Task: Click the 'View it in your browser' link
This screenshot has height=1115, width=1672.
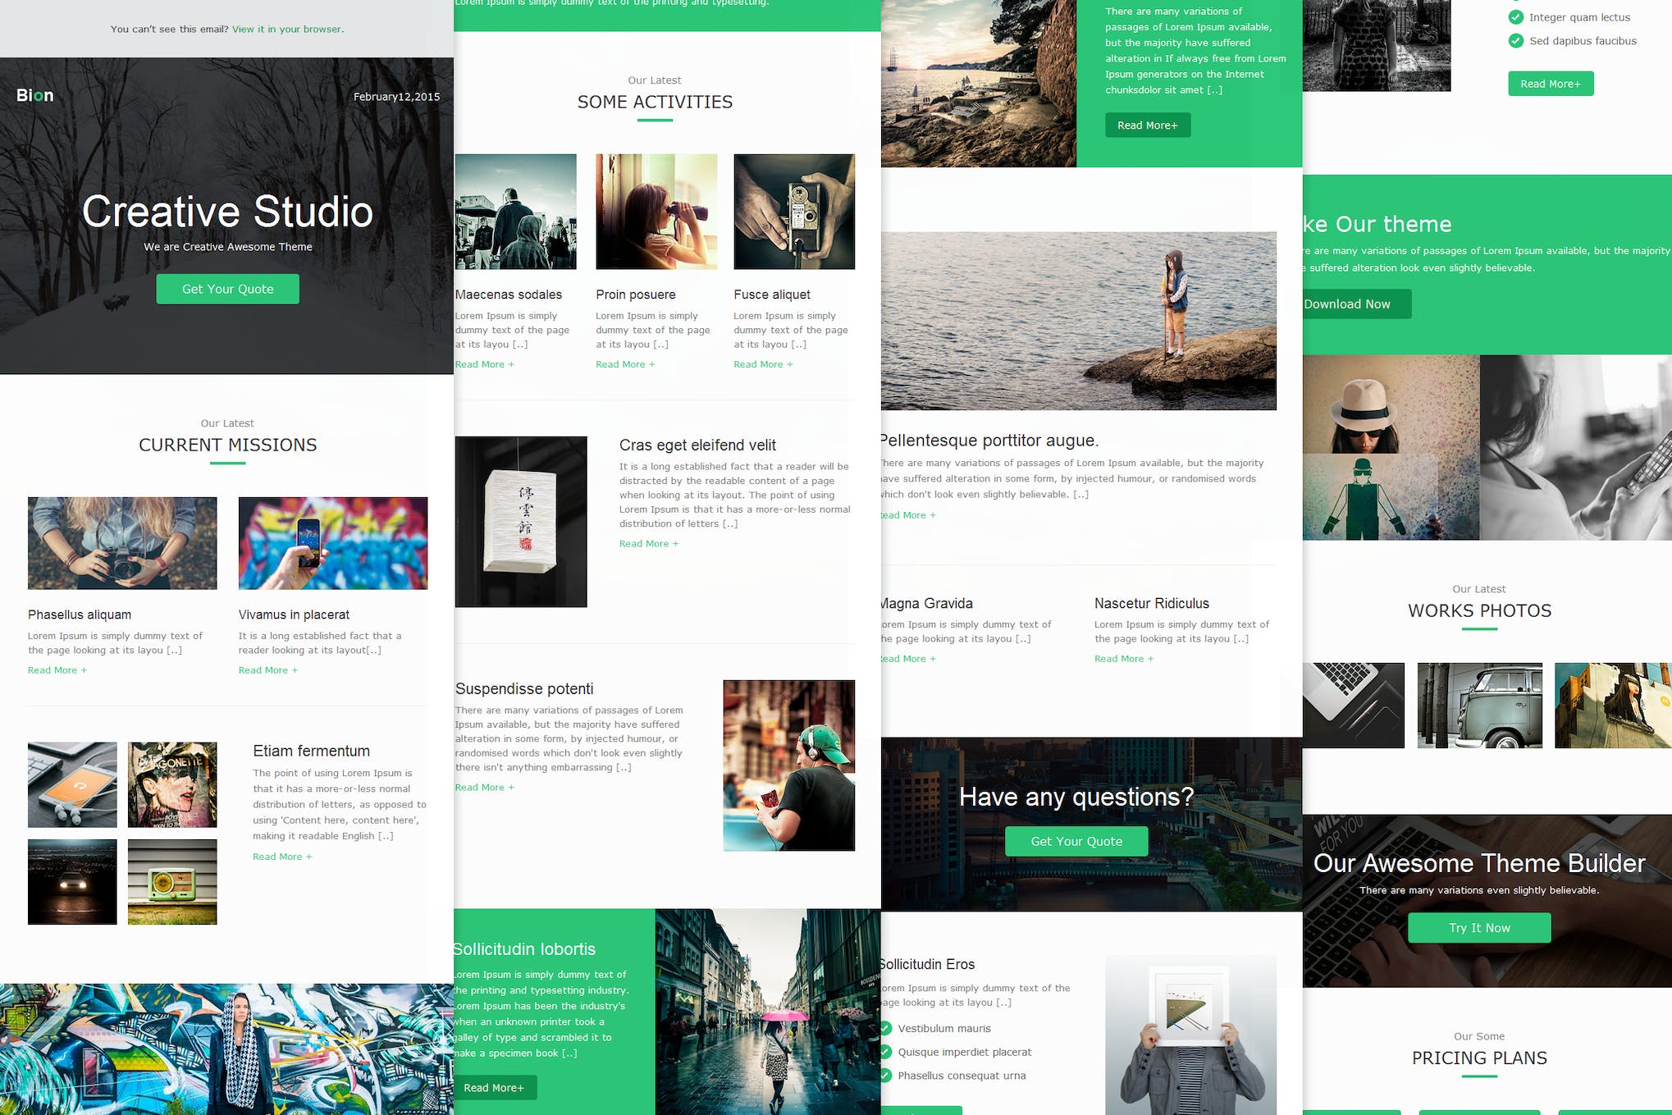Action: click(287, 29)
